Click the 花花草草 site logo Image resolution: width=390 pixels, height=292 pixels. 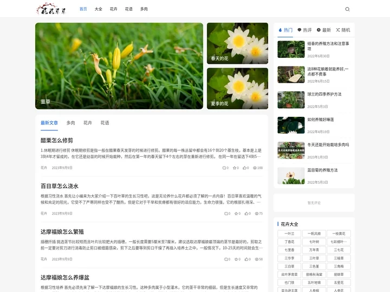coord(51,9)
